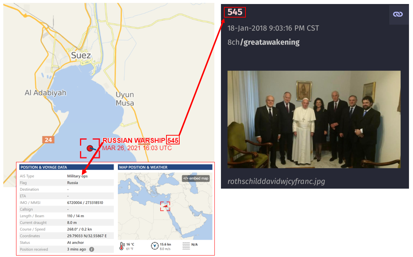Click the wave height icon
This screenshot has height=257, width=413.
(x=186, y=246)
